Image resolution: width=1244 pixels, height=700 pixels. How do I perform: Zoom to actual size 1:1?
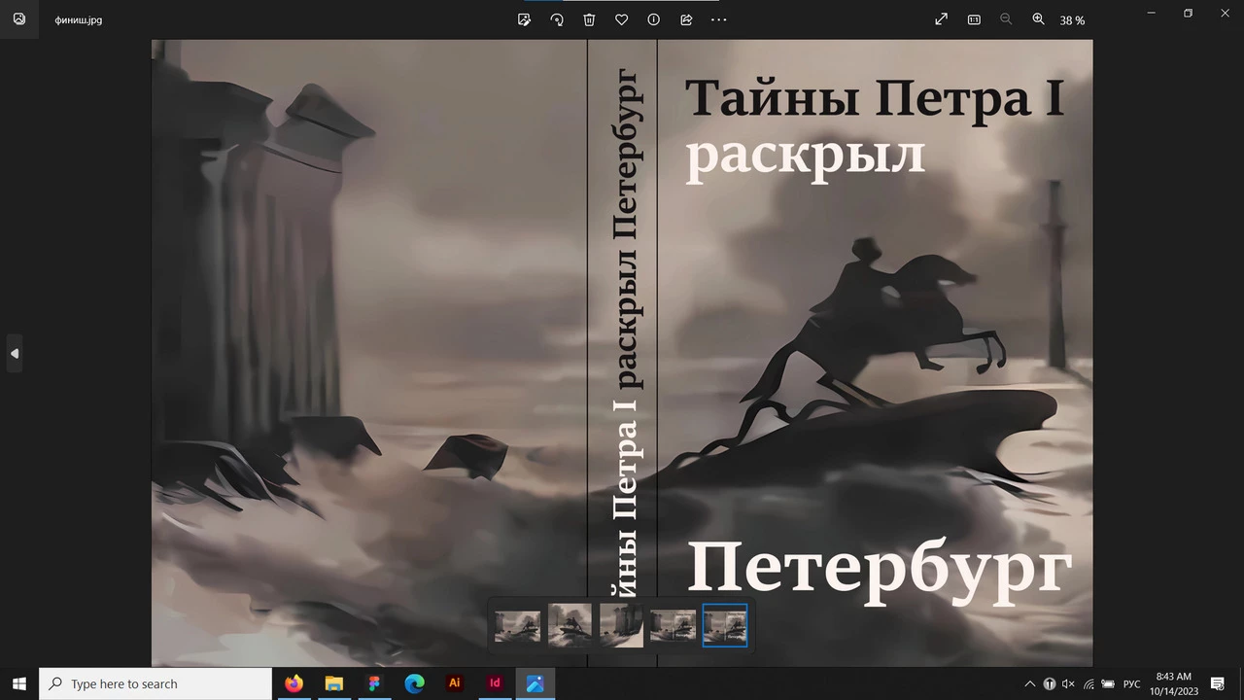click(974, 19)
